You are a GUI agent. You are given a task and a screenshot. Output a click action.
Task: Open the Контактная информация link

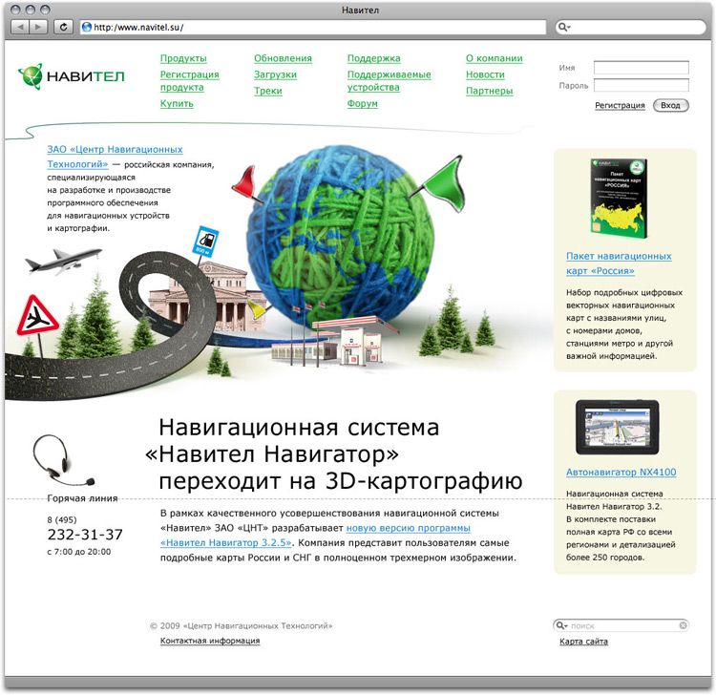[x=210, y=642]
